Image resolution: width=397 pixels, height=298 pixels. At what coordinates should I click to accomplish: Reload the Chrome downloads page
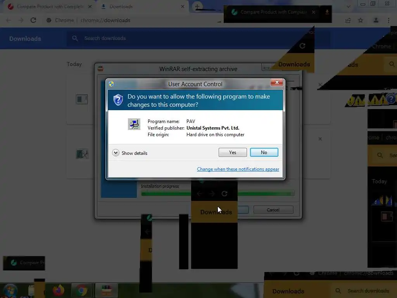33,20
